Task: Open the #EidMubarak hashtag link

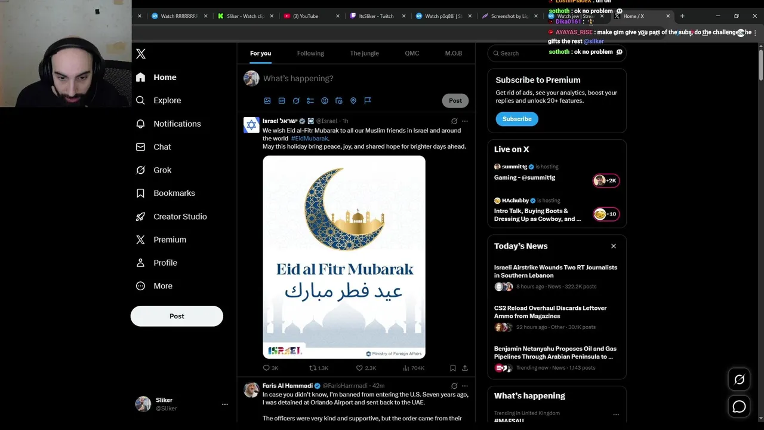Action: pos(310,139)
